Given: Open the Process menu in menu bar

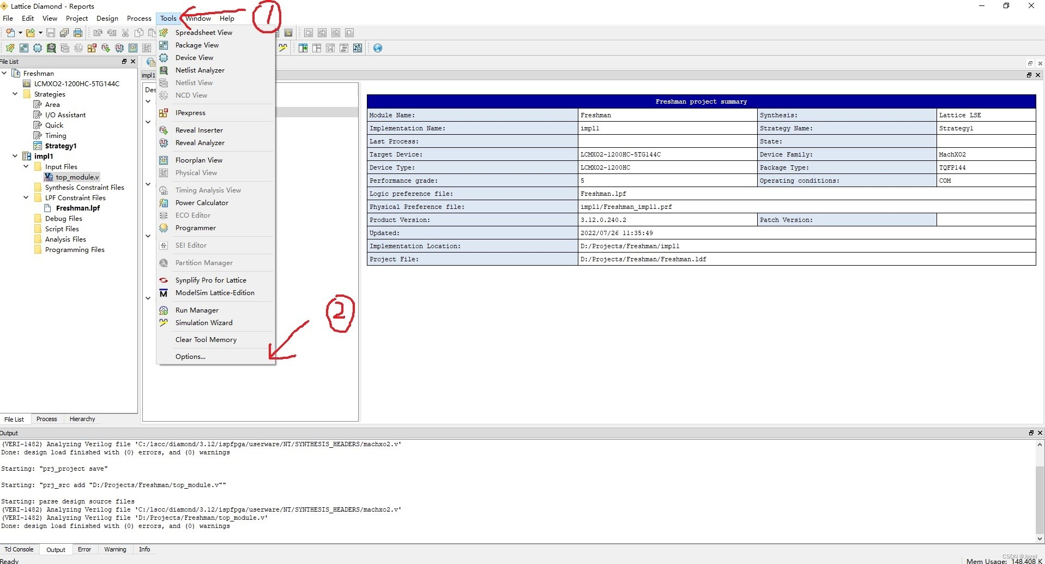Looking at the screenshot, I should (x=139, y=19).
